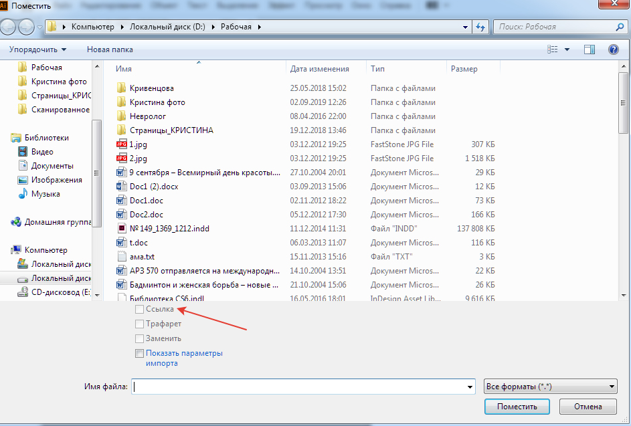Select the Doc1 (2).docx Word icon

pyautogui.click(x=121, y=186)
